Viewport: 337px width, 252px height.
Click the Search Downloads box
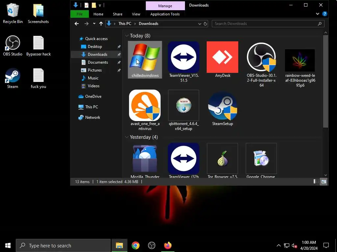pos(268,24)
